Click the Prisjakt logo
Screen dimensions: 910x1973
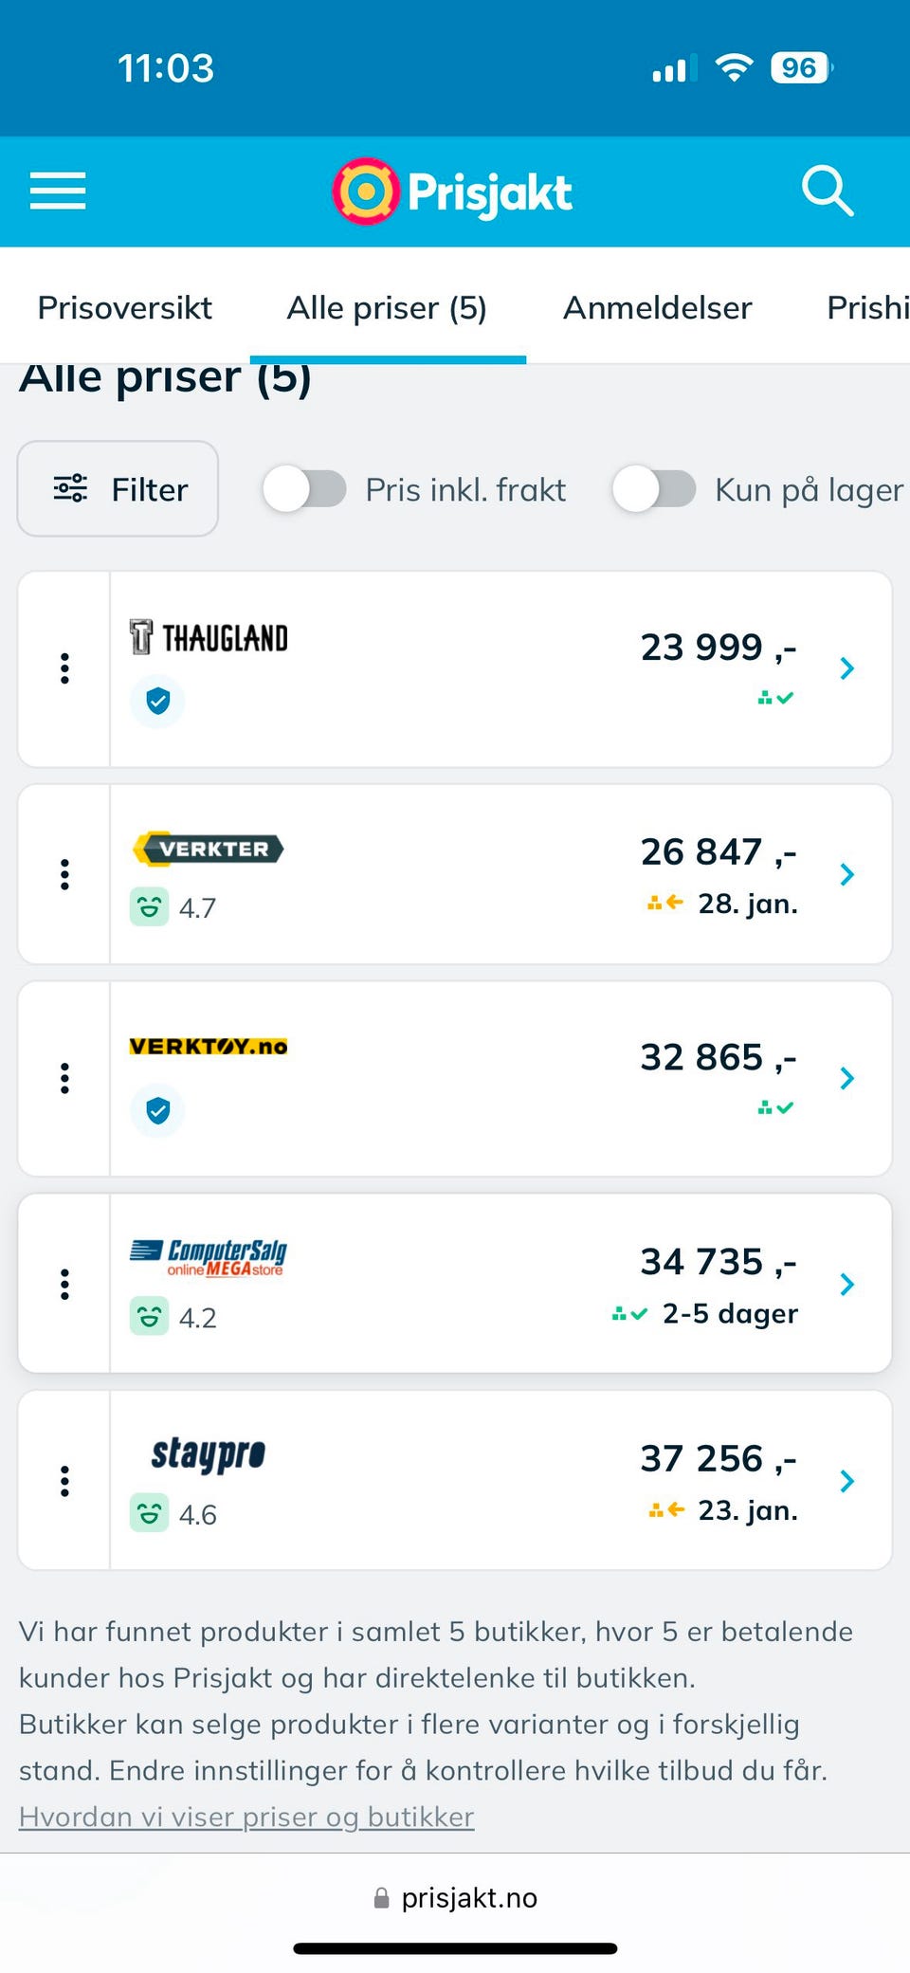tap(452, 192)
